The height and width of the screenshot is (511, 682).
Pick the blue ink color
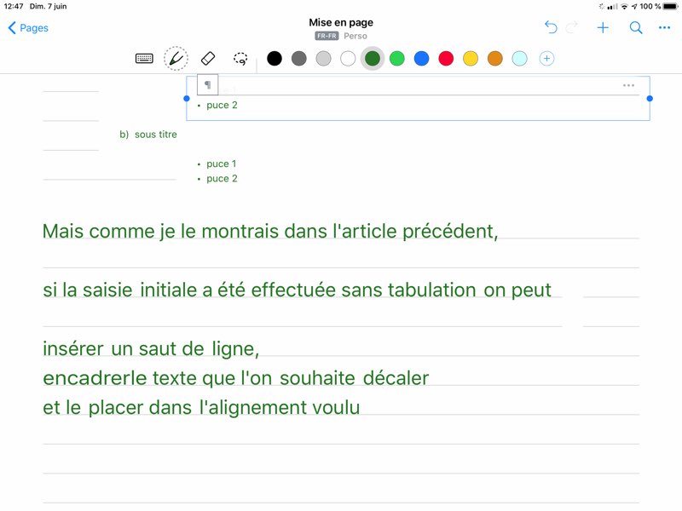[x=421, y=59]
